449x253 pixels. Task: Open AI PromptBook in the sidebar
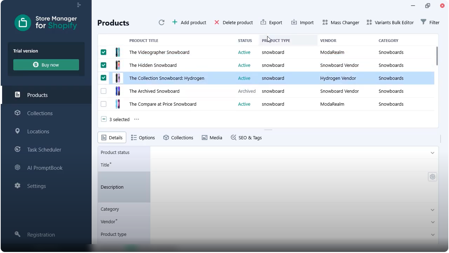pyautogui.click(x=46, y=168)
